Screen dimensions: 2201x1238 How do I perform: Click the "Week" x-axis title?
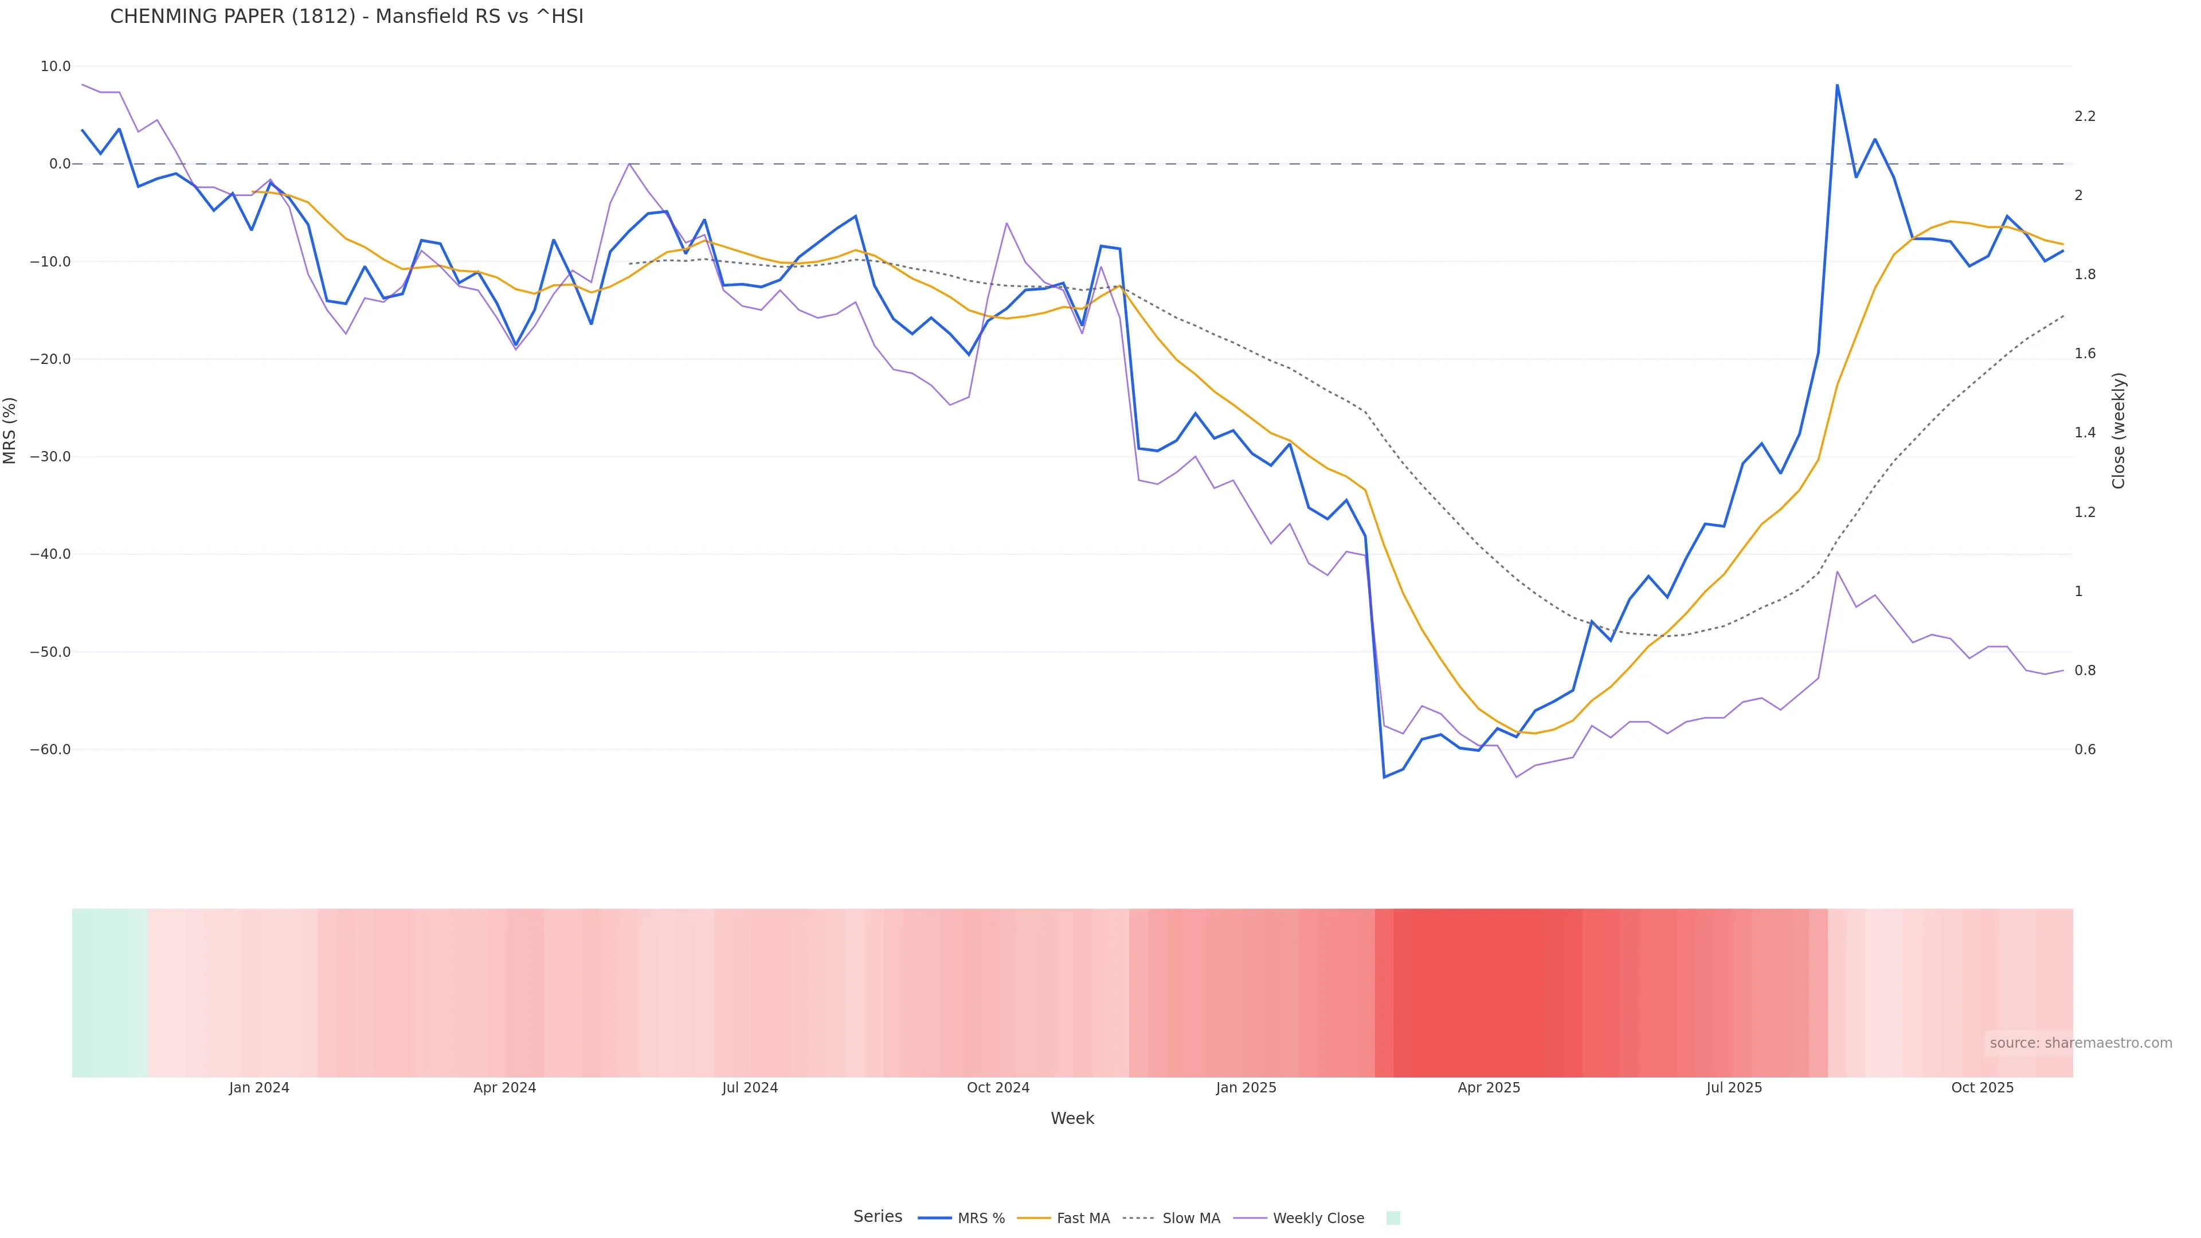tap(1072, 1118)
